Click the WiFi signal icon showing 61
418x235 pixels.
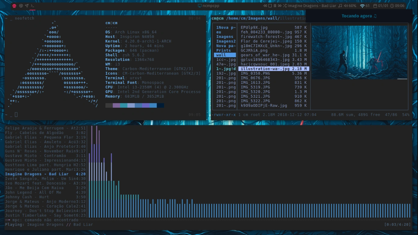[362, 6]
